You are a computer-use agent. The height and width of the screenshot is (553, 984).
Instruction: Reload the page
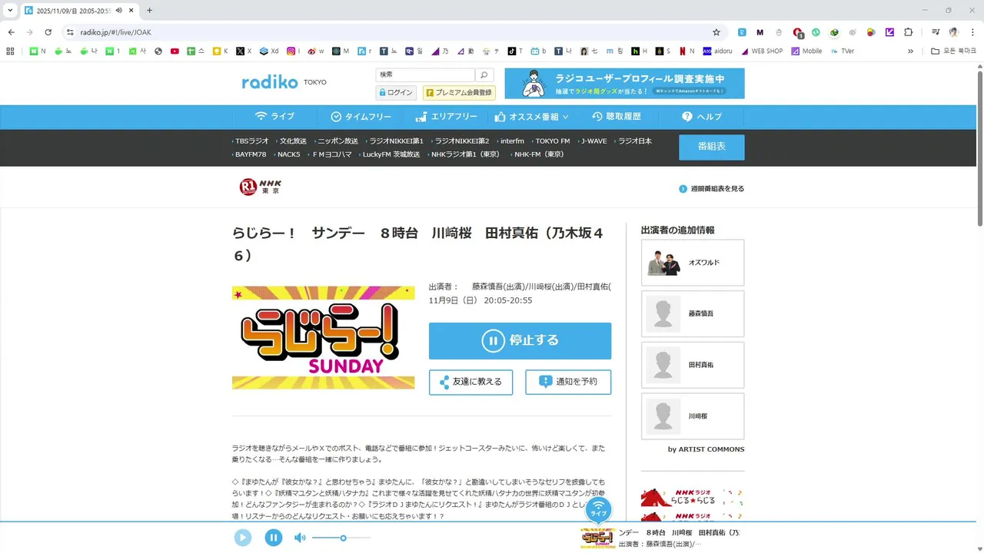pyautogui.click(x=48, y=32)
